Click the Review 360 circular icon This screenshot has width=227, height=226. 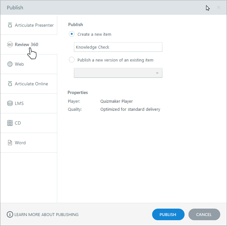click(10, 44)
